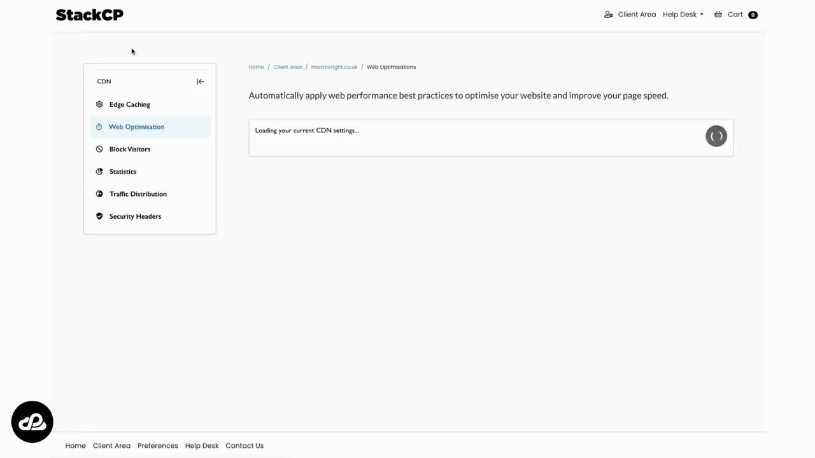Click Contact Us in the footer
This screenshot has height=458, width=815.
click(x=244, y=445)
